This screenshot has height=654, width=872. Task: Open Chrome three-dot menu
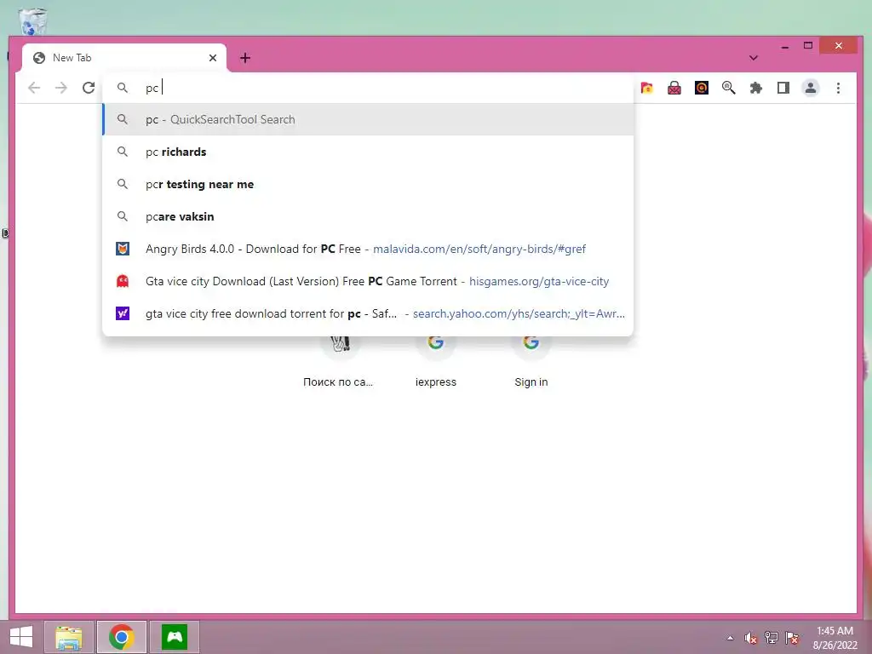(x=838, y=88)
